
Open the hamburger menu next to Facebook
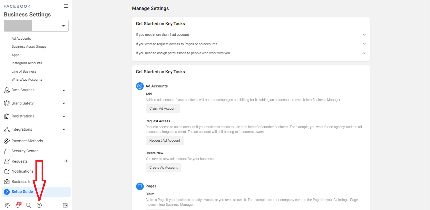pyautogui.click(x=66, y=6)
